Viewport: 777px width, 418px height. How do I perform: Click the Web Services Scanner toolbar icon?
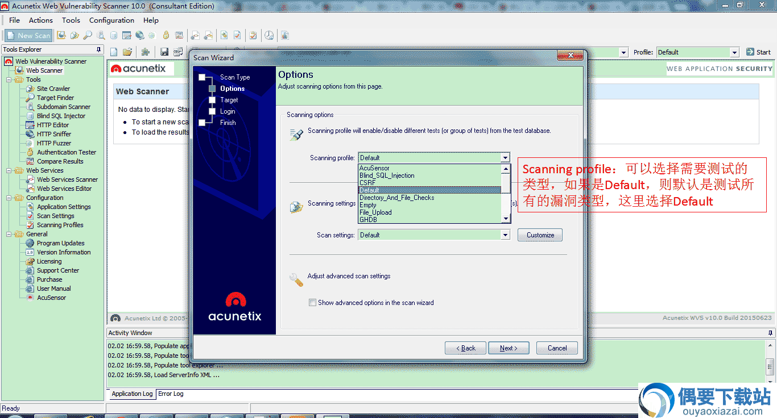(195, 35)
